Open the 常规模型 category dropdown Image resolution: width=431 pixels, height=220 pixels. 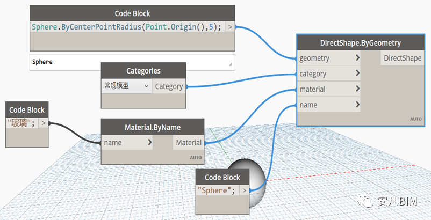tap(126, 86)
